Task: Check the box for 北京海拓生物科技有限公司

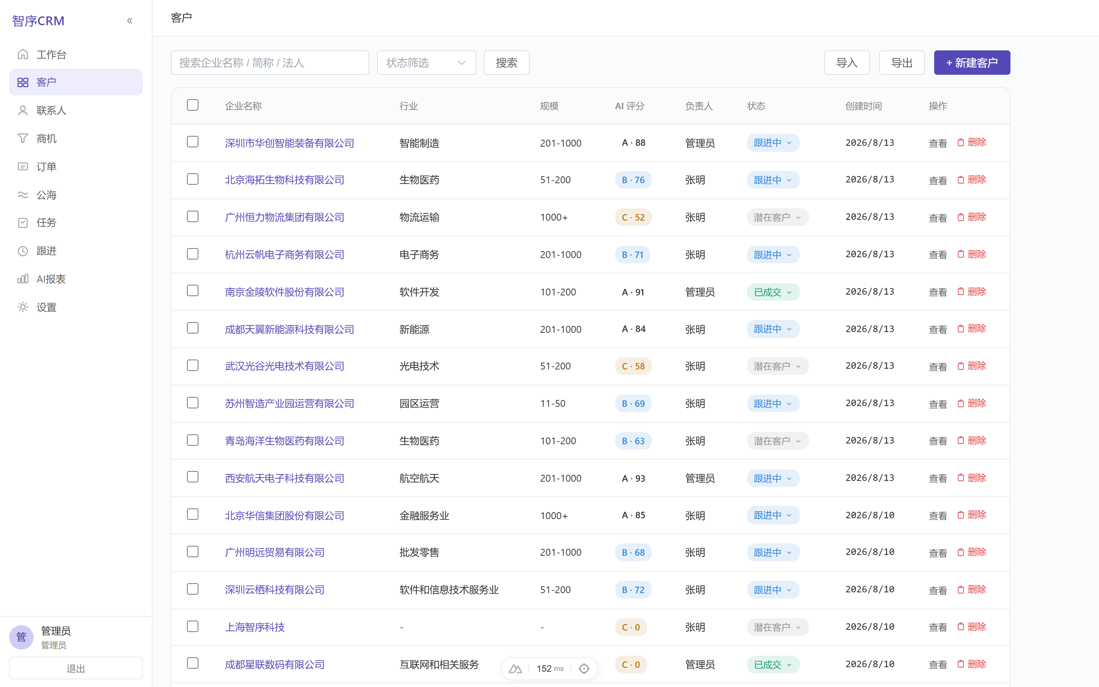Action: tap(193, 179)
